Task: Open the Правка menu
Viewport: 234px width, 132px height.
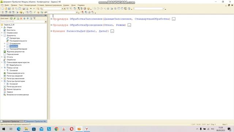Action: [14, 5]
